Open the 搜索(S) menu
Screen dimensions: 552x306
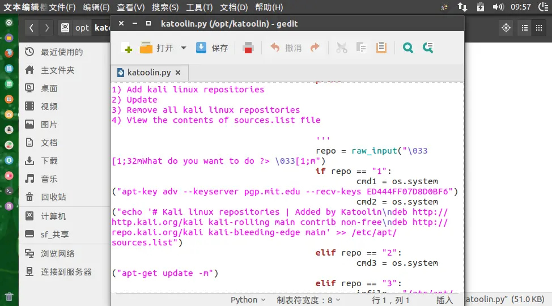pos(165,7)
